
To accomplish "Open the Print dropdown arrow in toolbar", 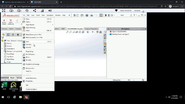I will tap(94, 15).
